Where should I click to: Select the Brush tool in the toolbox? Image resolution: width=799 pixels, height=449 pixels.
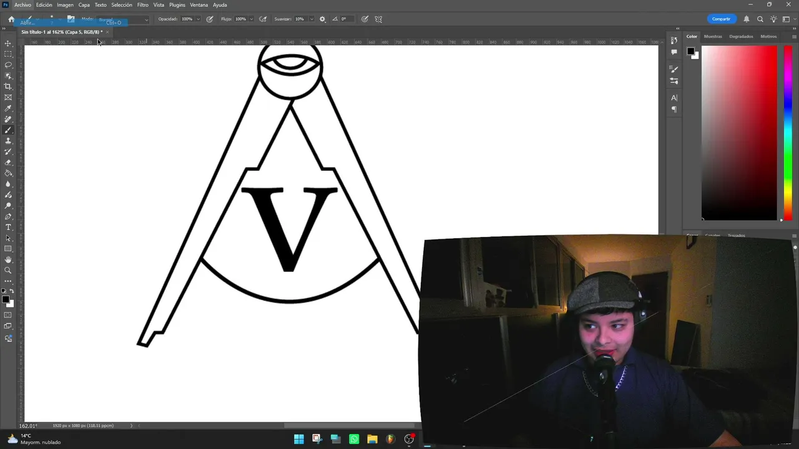pos(8,130)
